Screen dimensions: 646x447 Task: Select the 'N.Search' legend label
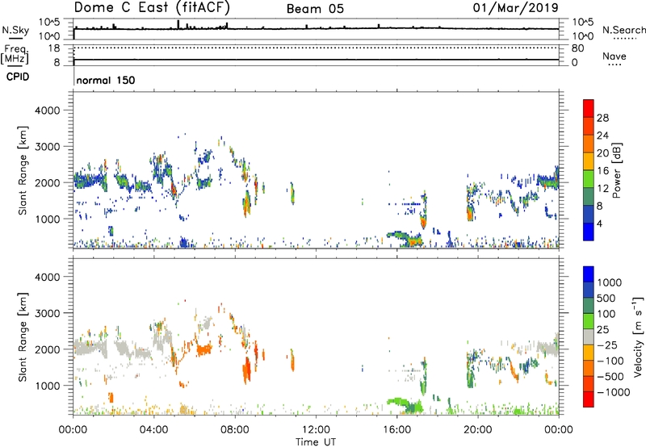click(623, 30)
